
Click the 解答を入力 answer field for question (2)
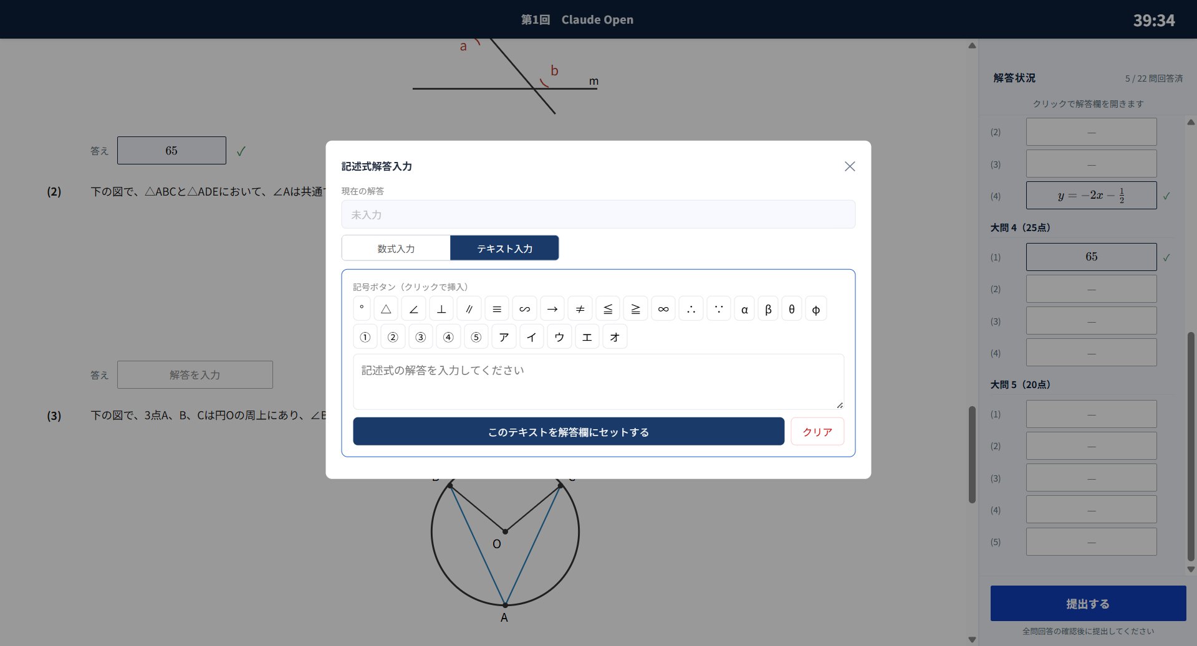tap(195, 375)
